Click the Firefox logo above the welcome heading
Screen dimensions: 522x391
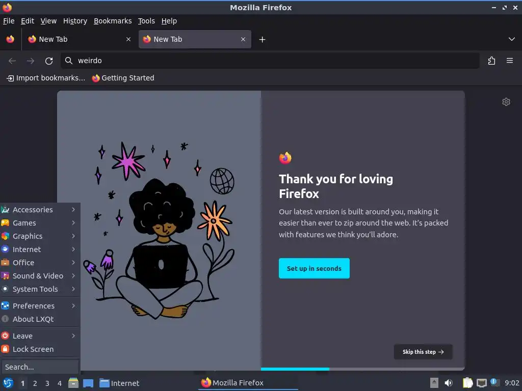[x=285, y=158]
